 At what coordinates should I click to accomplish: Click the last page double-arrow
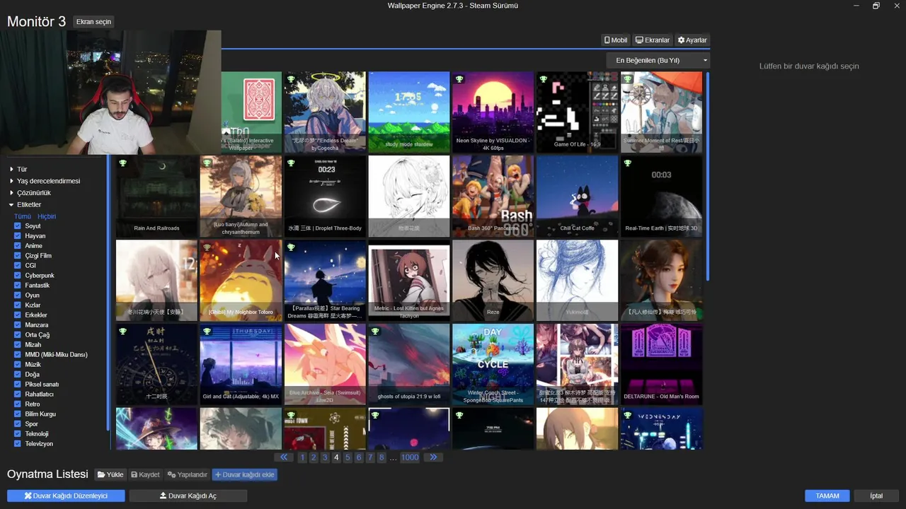point(433,457)
